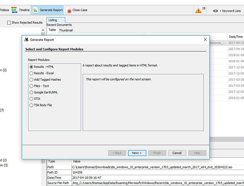The image size is (244, 186).
Task: Click the Autopsy dog icon in the dialog title
Action: point(26,40)
